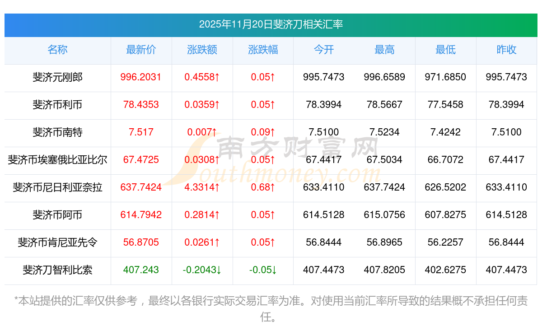This screenshot has width=542, height=331.
Task: Click the lowest value 971.6850
Action: (445, 77)
